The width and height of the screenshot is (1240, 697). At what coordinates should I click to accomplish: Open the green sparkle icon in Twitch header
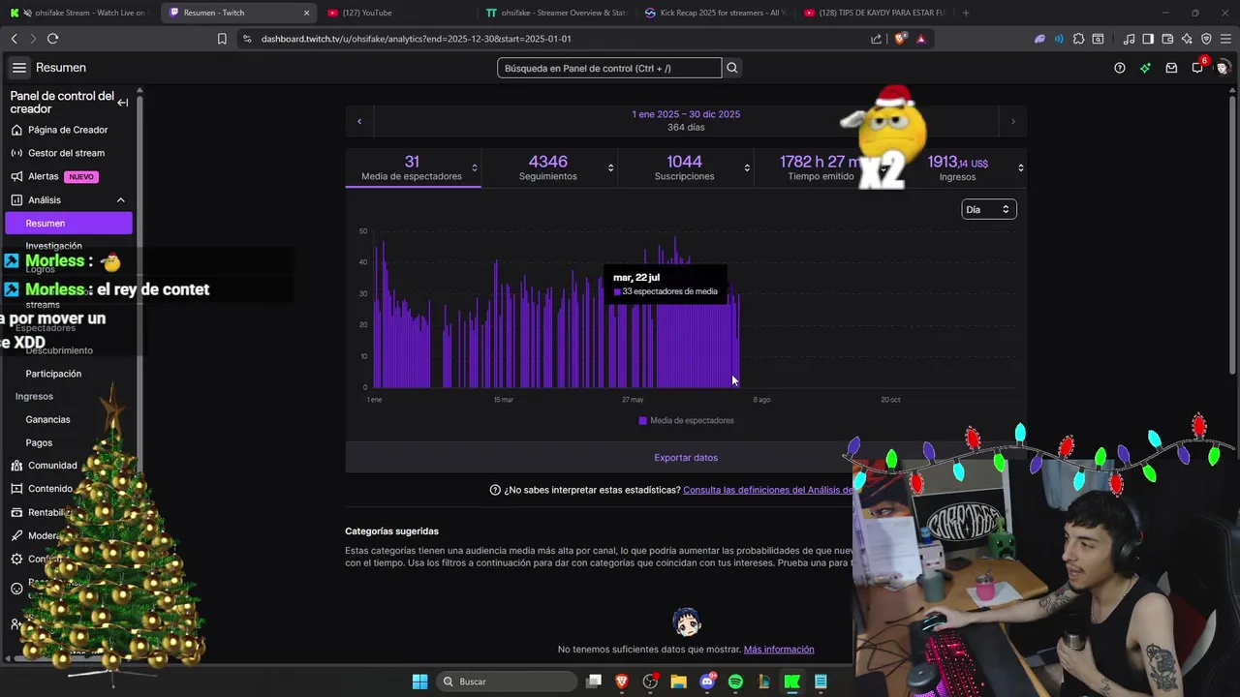click(x=1145, y=68)
